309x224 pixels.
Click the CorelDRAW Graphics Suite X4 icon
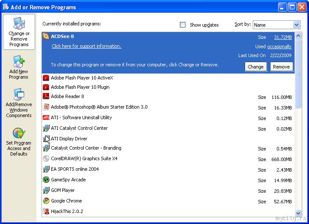(x=46, y=158)
